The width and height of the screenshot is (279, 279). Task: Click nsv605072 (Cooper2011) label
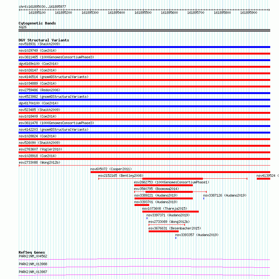111,169
